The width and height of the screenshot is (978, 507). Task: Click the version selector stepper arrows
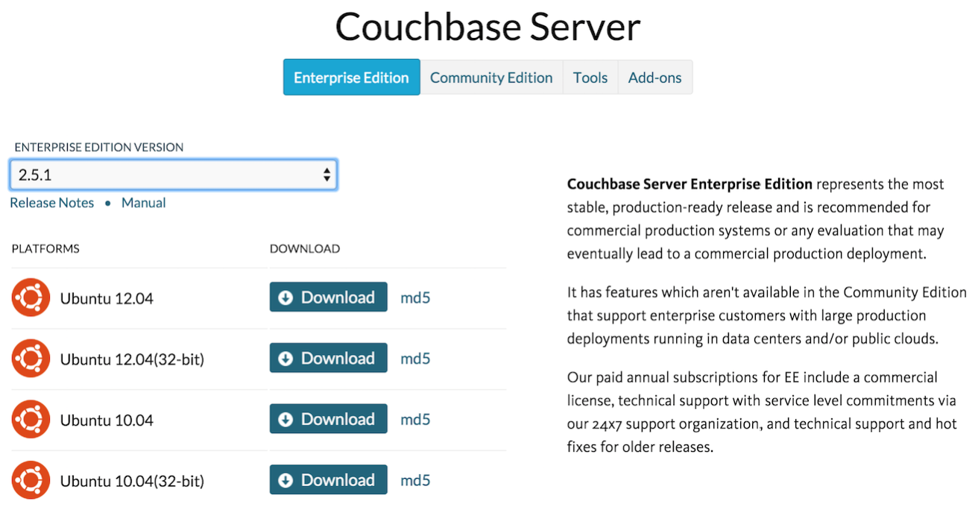click(x=326, y=174)
